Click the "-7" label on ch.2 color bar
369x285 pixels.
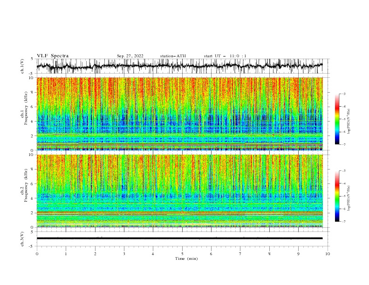(x=344, y=222)
